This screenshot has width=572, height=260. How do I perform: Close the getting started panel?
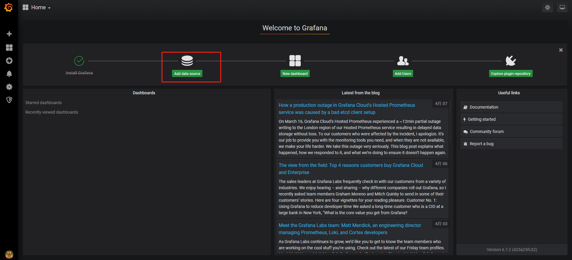pos(561,50)
